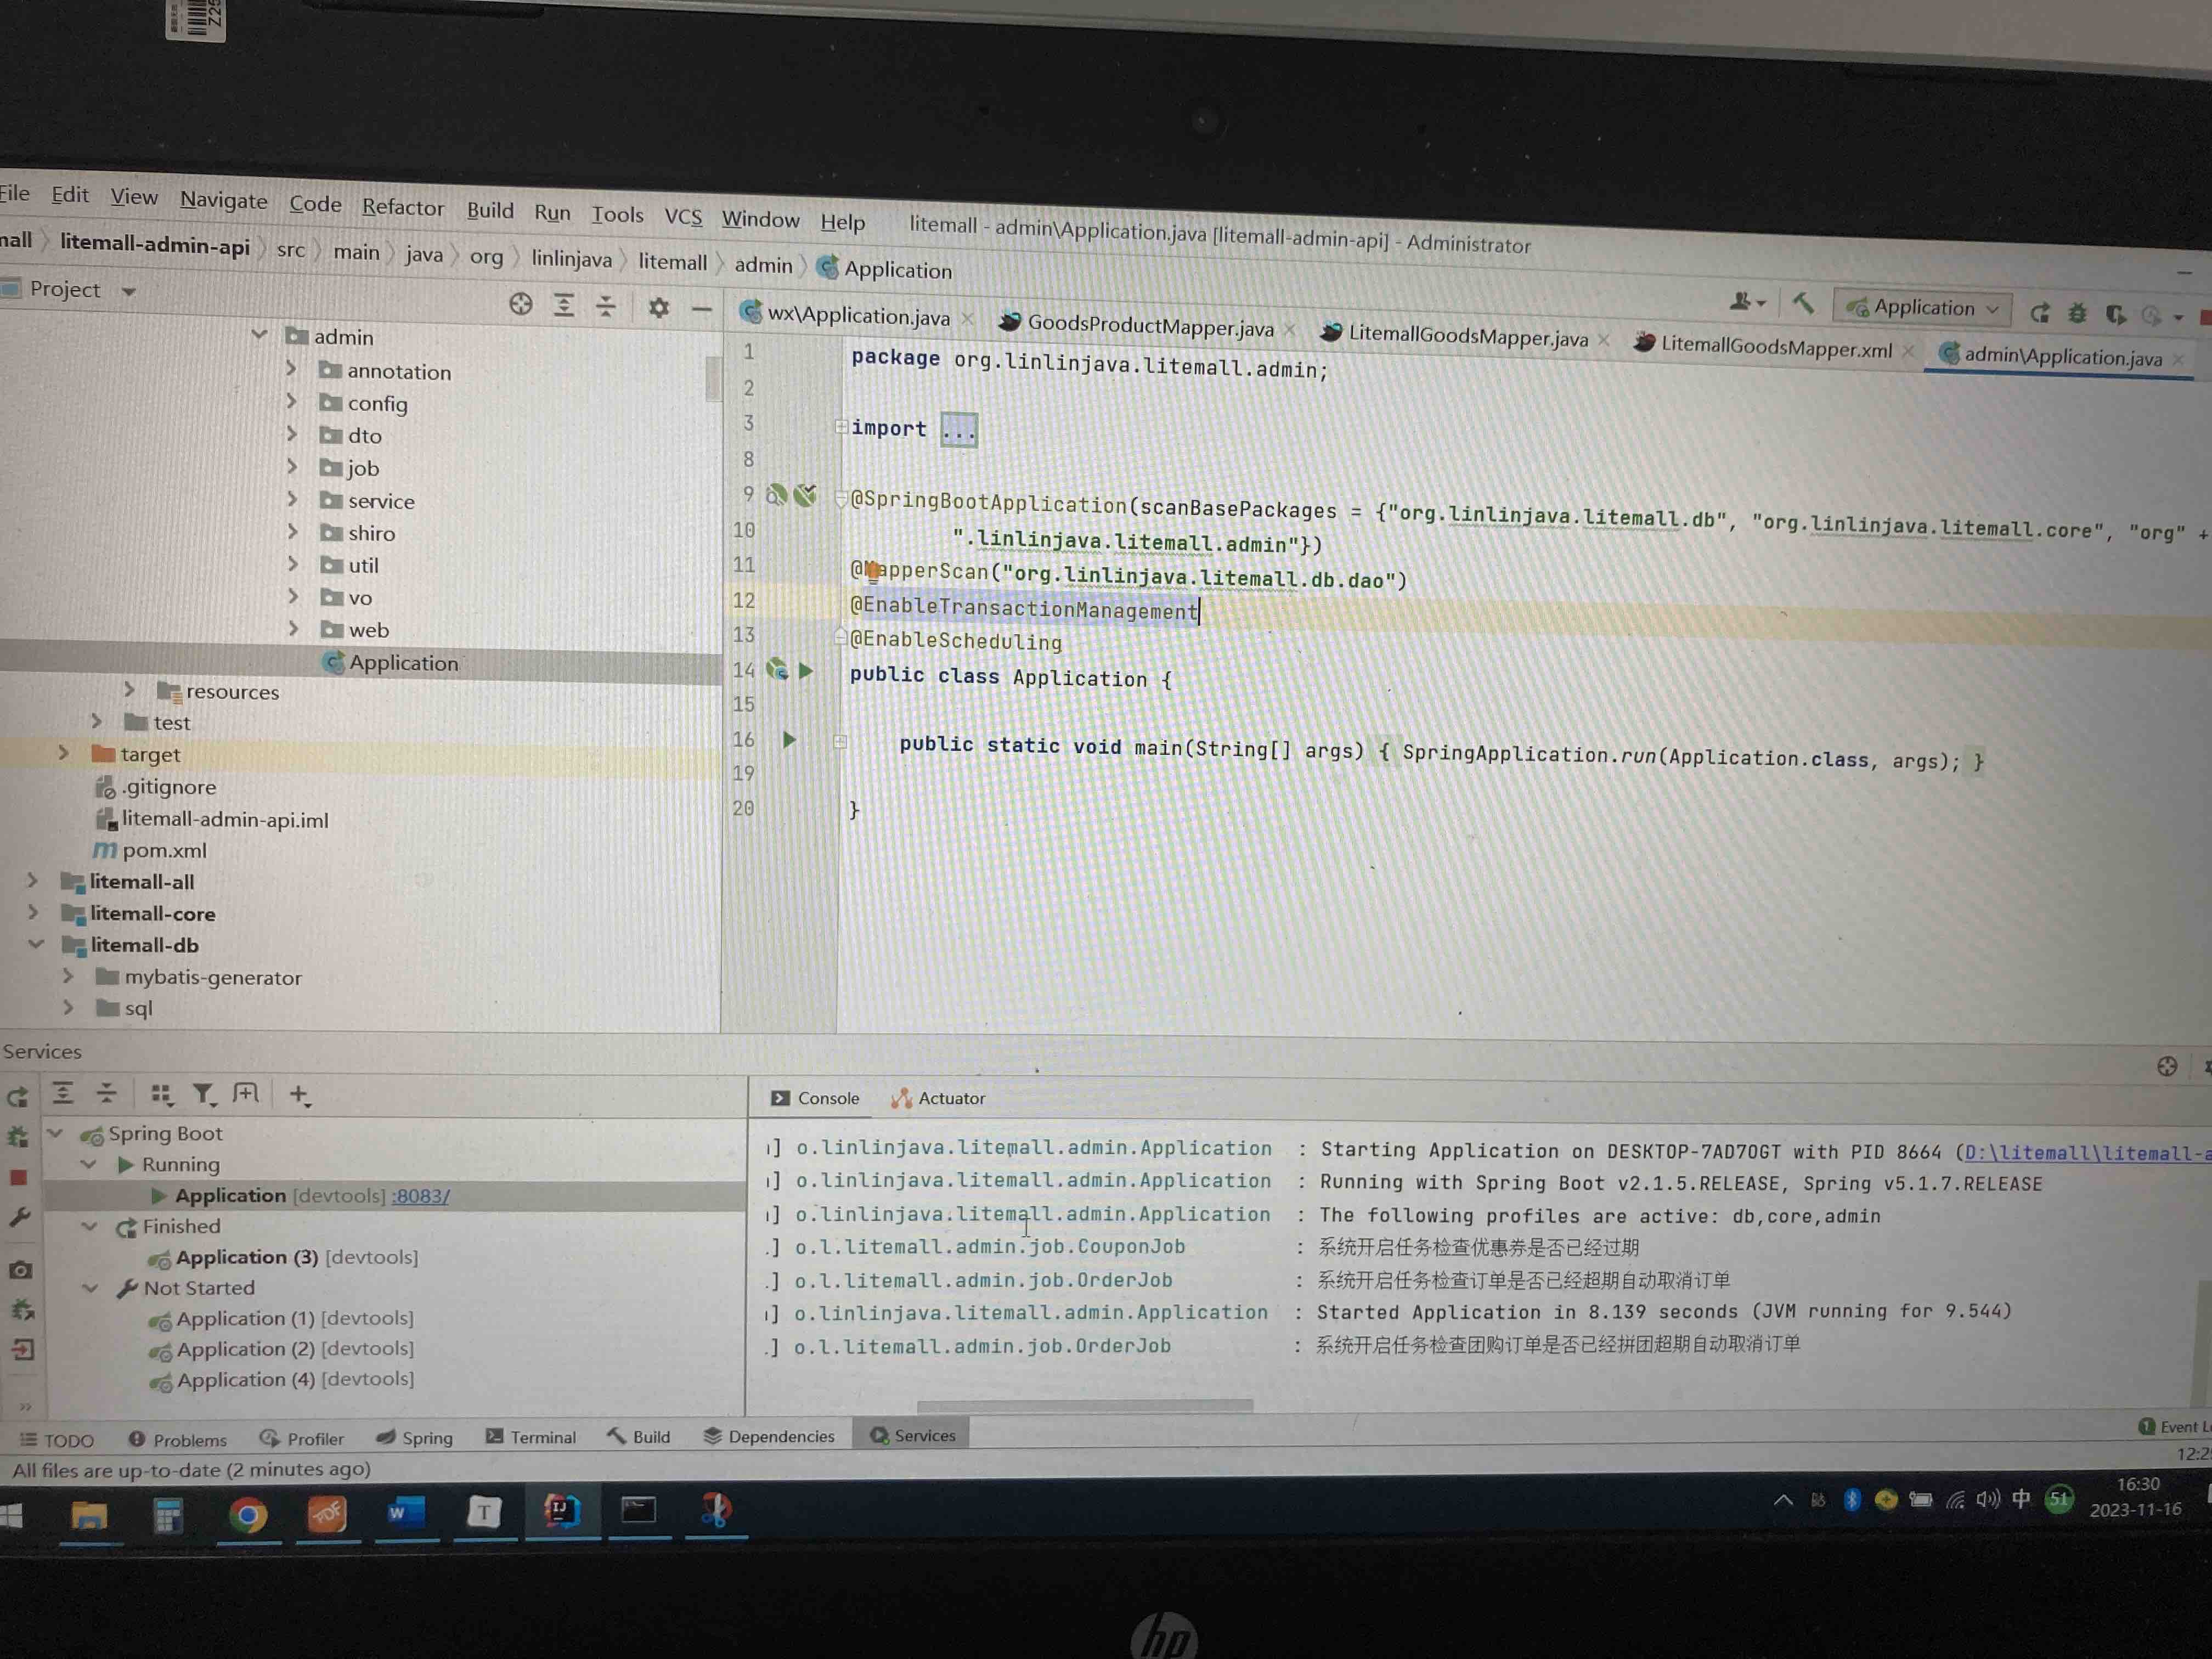The height and width of the screenshot is (1659, 2212).
Task: Click Group By icon in Services toolbar
Action: (x=161, y=1094)
